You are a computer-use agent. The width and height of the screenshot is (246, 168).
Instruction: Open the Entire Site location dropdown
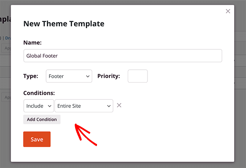pyautogui.click(x=84, y=106)
